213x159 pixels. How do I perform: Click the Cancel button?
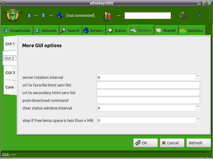click(x=172, y=143)
